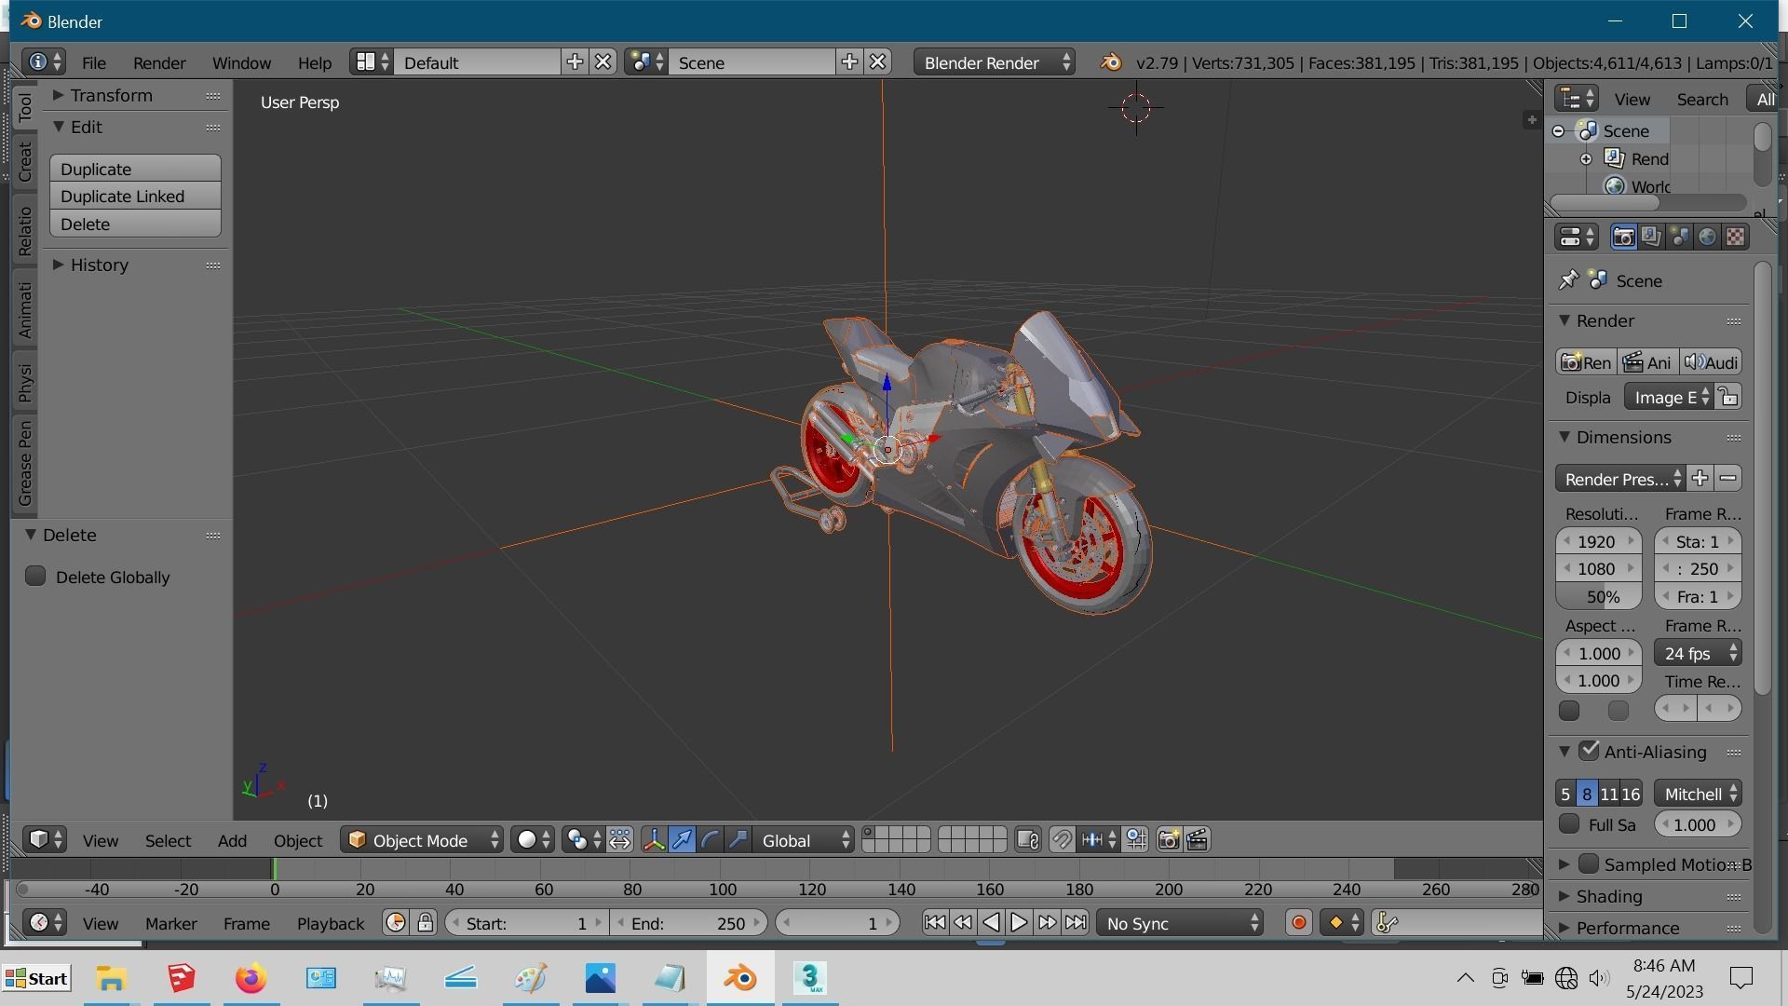Screen dimensions: 1788x1006
Task: Open the Window menu
Action: [241, 62]
